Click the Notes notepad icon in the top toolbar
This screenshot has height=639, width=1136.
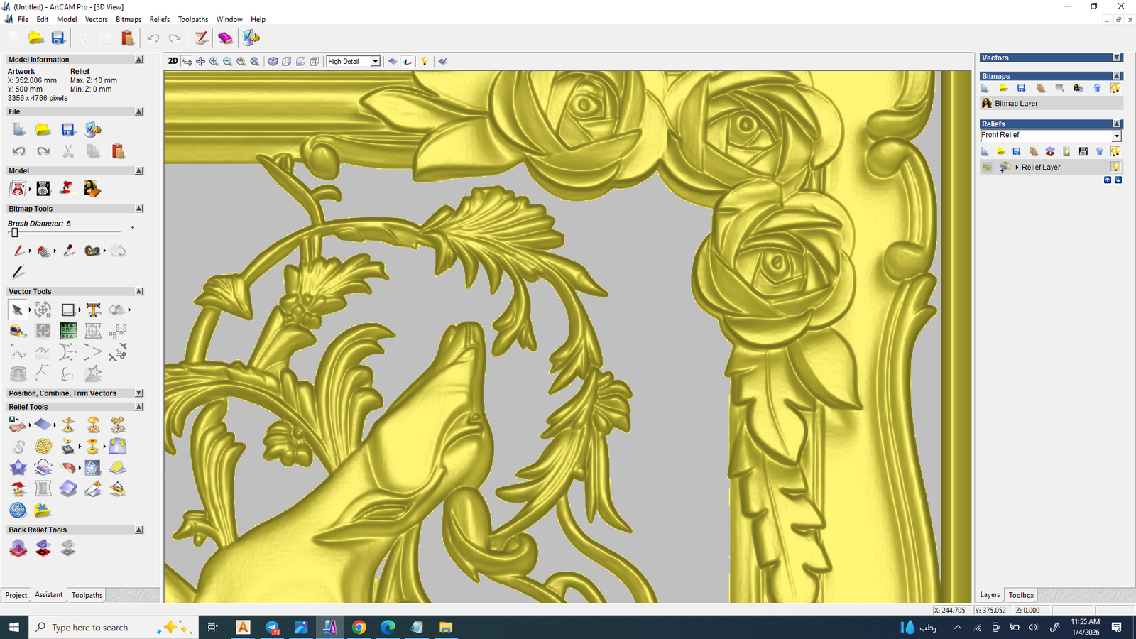[x=201, y=38]
